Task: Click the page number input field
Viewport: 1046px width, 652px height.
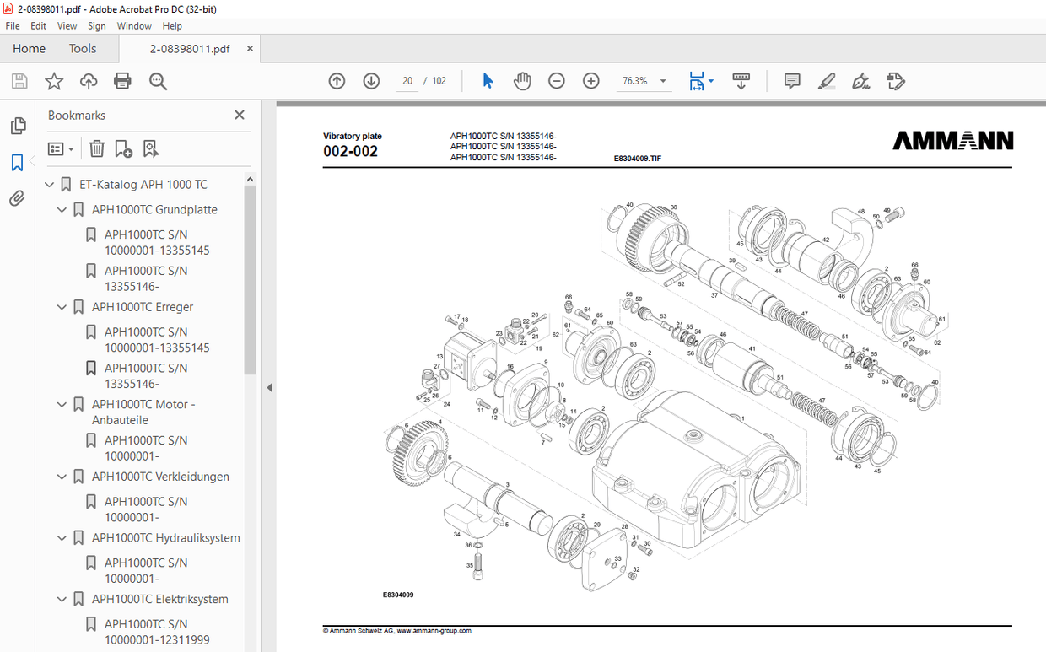Action: point(407,80)
